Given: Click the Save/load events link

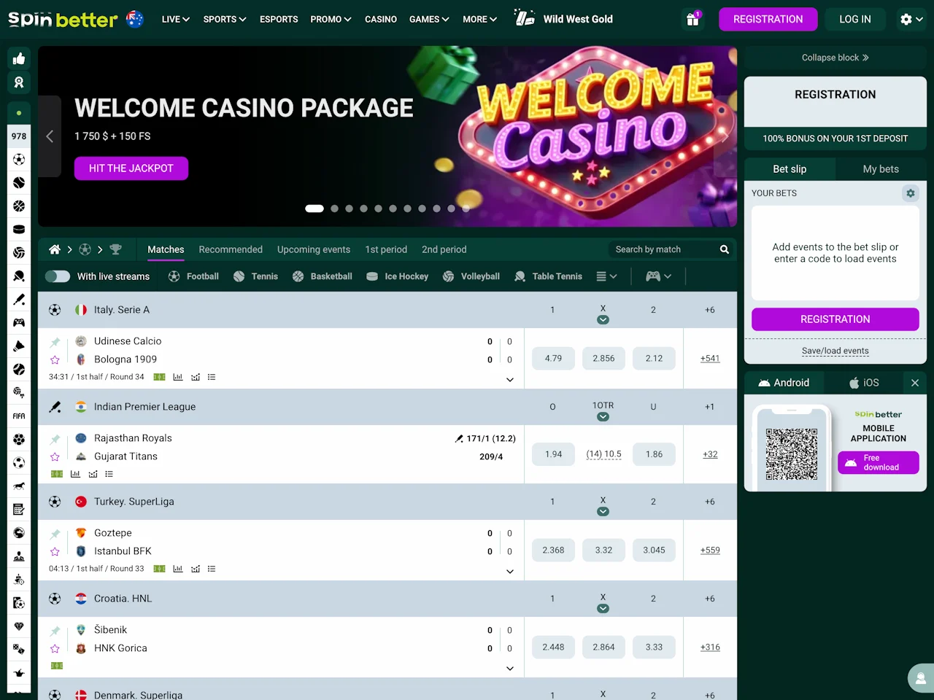Looking at the screenshot, I should pos(835,351).
